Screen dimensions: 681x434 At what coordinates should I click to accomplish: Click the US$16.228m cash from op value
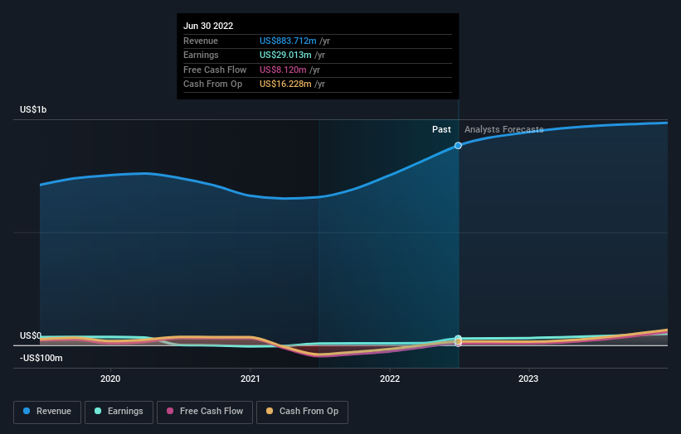pyautogui.click(x=285, y=84)
